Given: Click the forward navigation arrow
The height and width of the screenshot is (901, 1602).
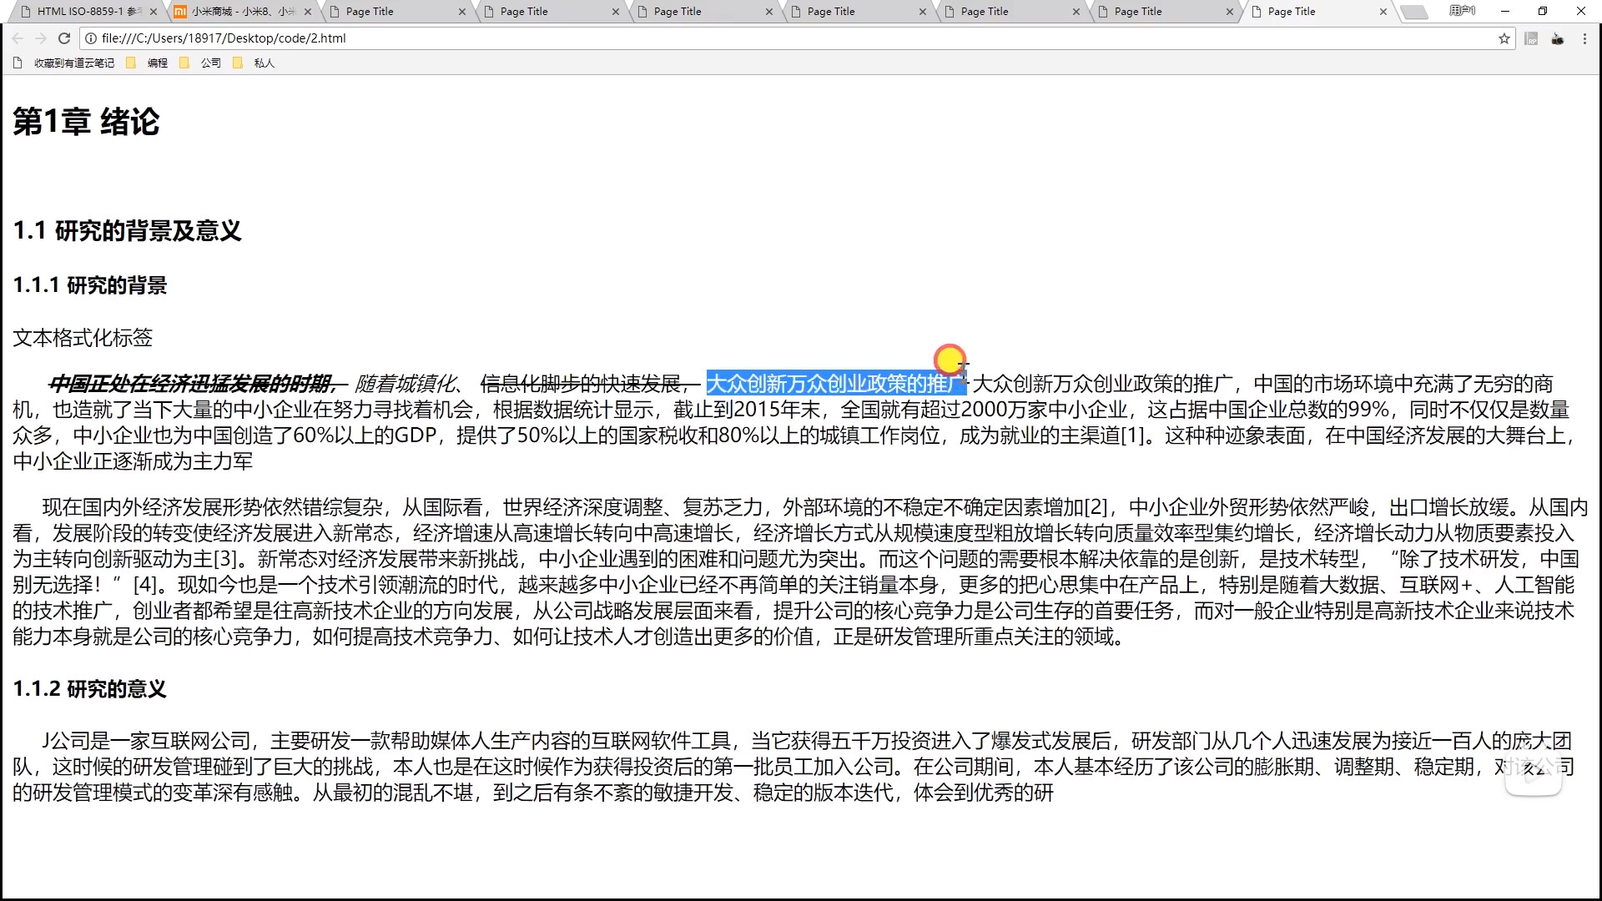Looking at the screenshot, I should click(x=41, y=38).
